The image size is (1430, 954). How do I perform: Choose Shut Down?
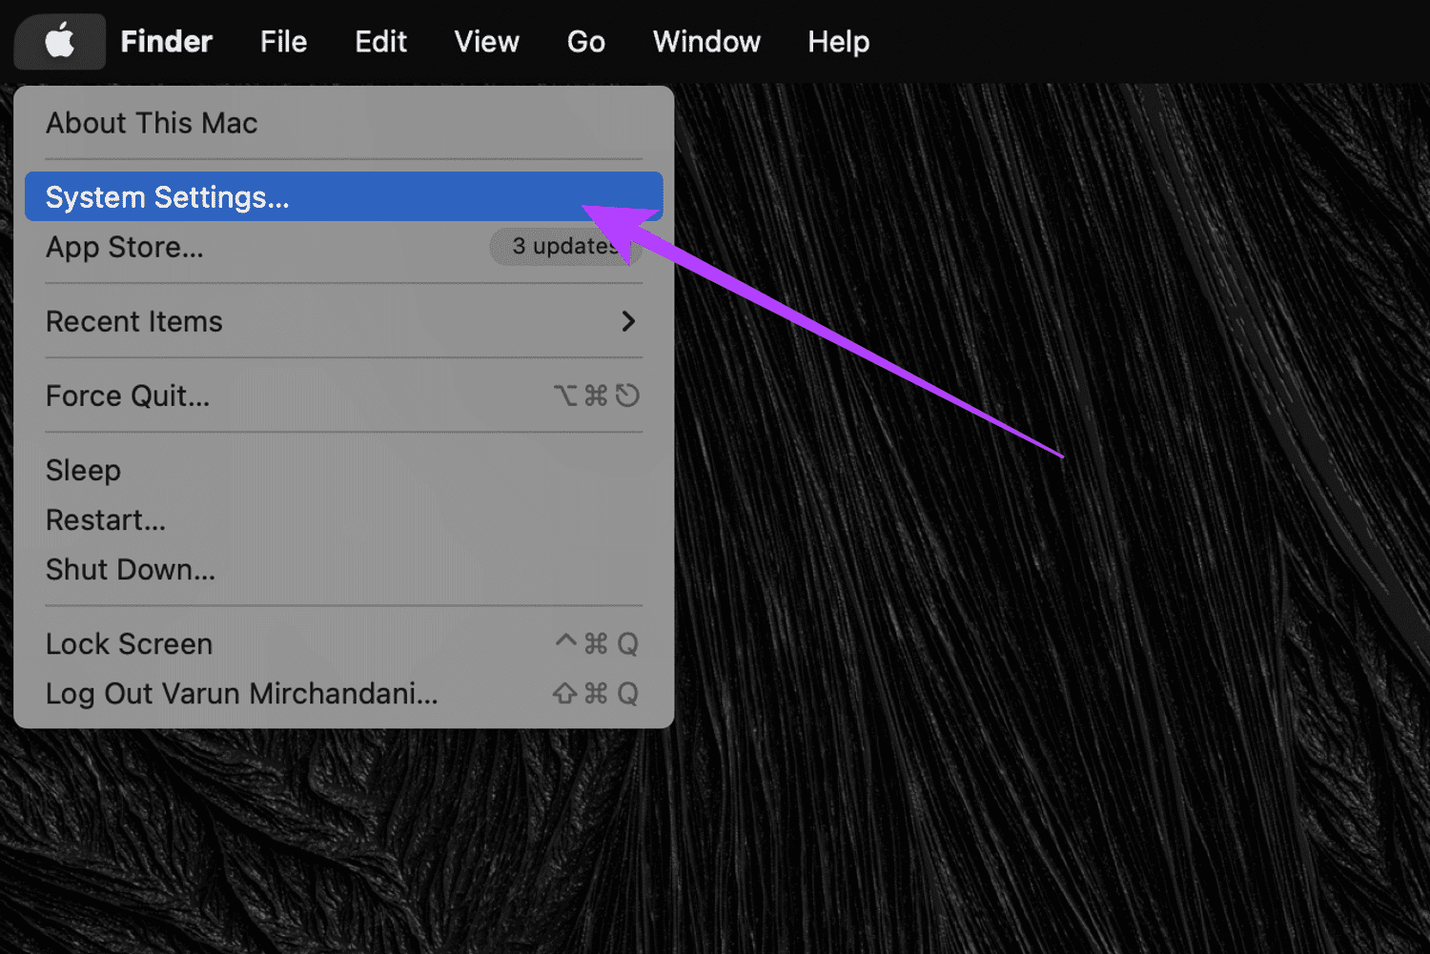[x=131, y=570]
